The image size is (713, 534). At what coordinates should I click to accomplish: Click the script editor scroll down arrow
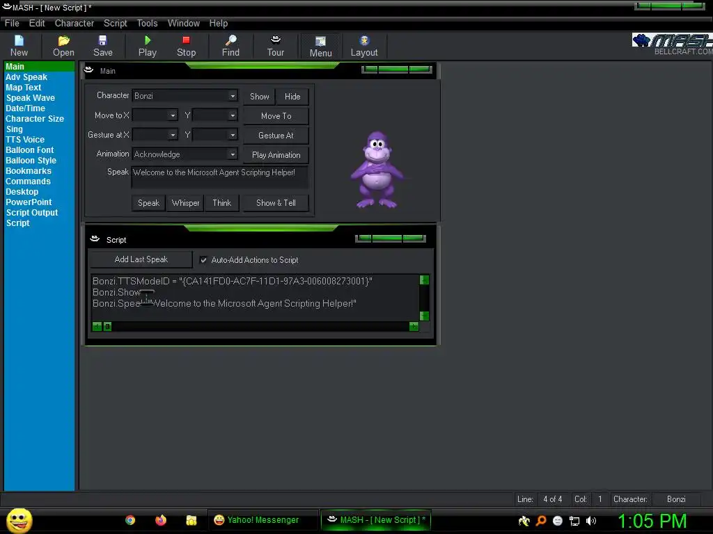tap(424, 316)
